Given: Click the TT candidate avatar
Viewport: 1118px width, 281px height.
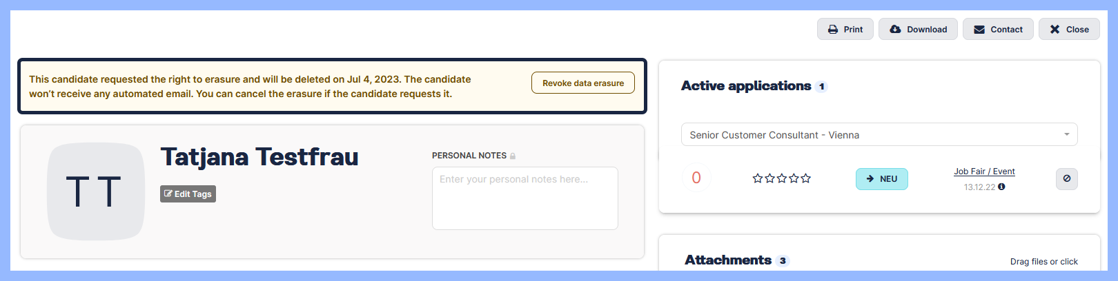Looking at the screenshot, I should pyautogui.click(x=95, y=191).
